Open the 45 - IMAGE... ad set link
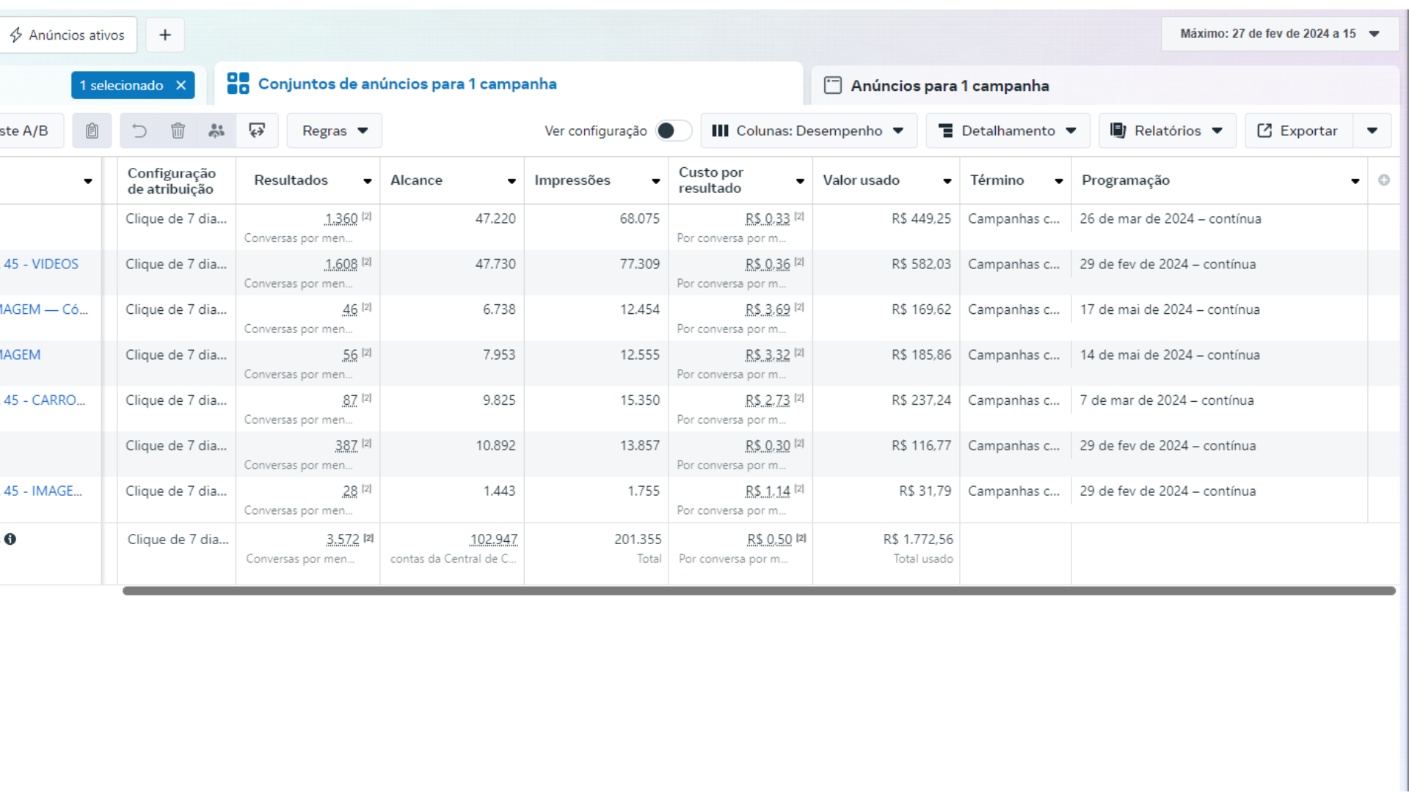Image resolution: width=1409 pixels, height=792 pixels. 43,491
